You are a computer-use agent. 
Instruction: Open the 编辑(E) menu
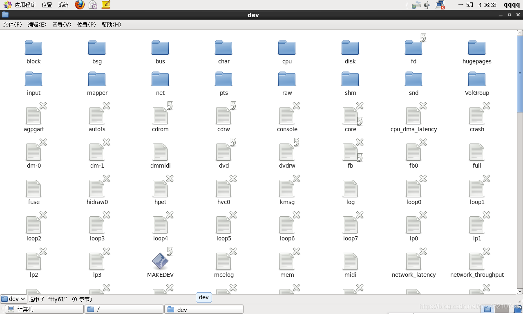click(x=37, y=25)
